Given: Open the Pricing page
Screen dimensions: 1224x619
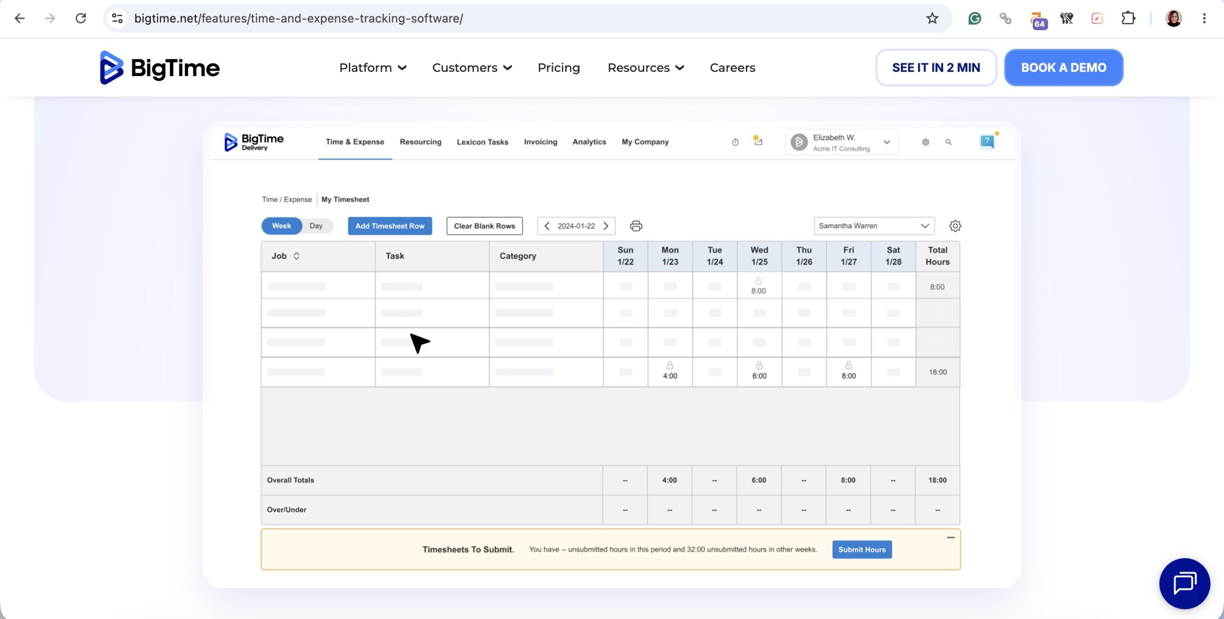Looking at the screenshot, I should pyautogui.click(x=558, y=67).
